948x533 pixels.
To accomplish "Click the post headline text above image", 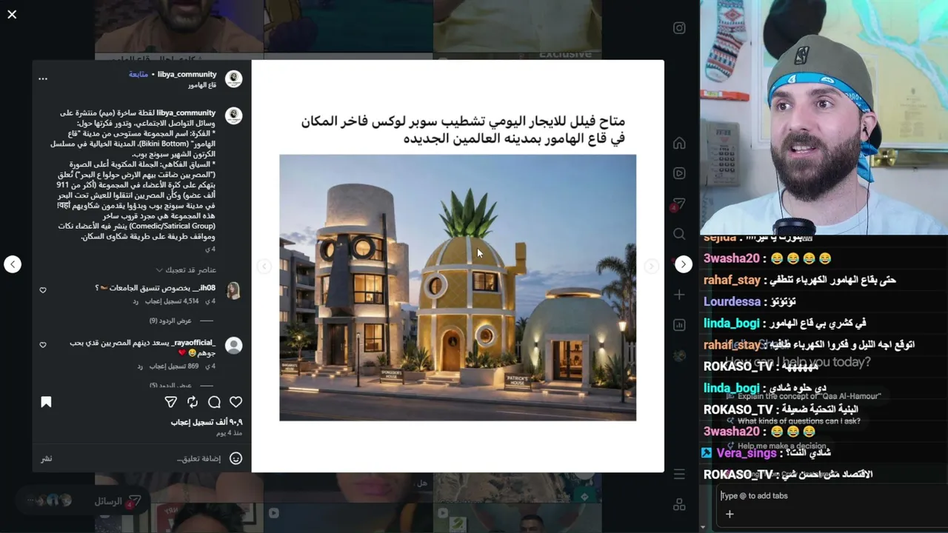I will 463,129.
